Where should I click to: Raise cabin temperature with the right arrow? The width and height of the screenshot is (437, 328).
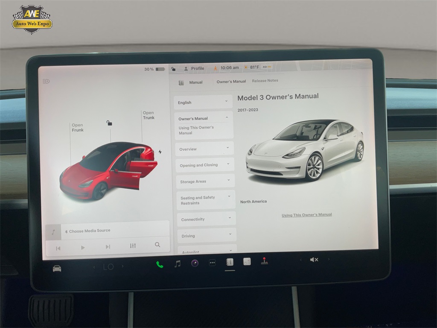pos(122,266)
